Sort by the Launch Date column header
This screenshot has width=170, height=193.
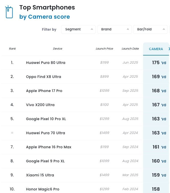pos(130,49)
